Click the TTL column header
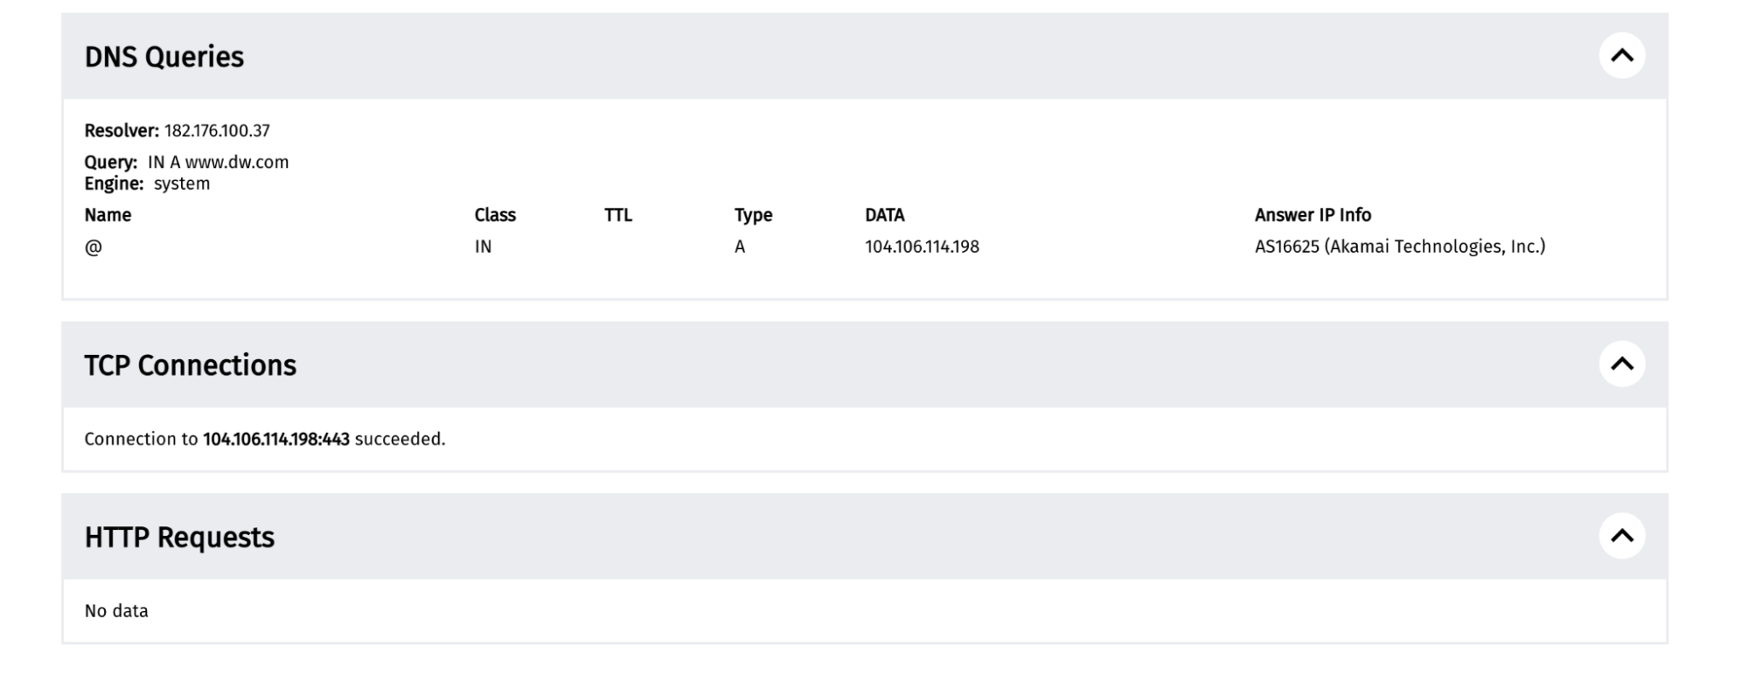Screen dimensions: 1748x688 pyautogui.click(x=617, y=215)
